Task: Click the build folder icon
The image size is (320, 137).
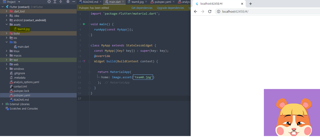Action: (x=11, y=33)
